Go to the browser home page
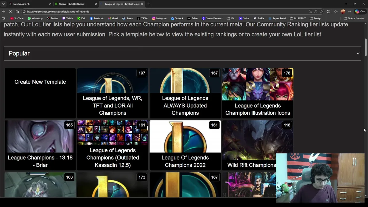Screen dimensions: 368x207 coord(17,11)
